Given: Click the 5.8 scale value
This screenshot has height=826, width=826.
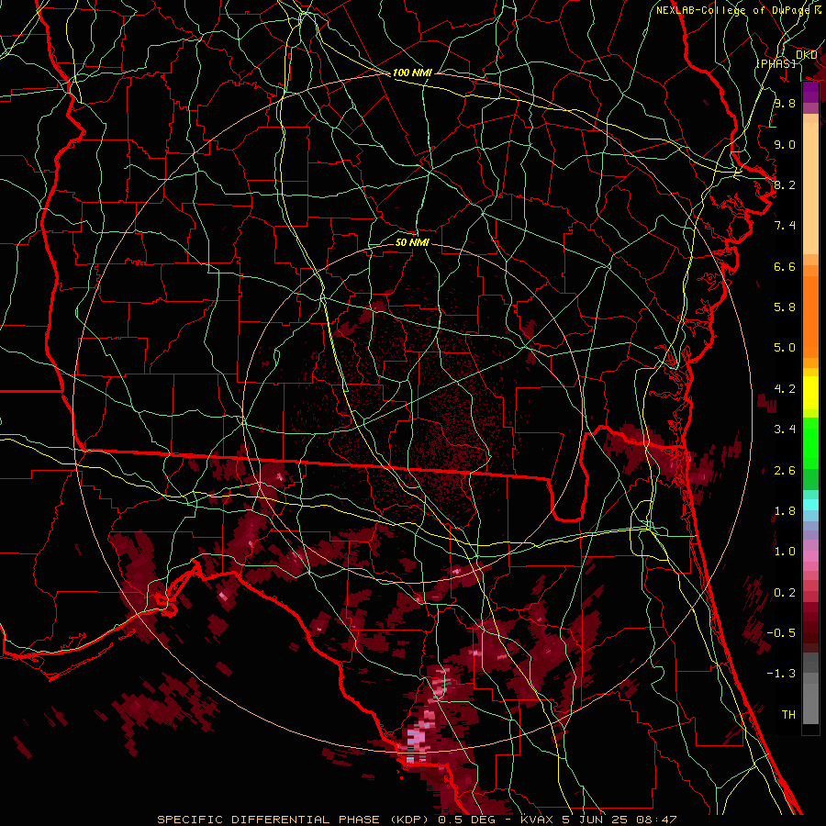Looking at the screenshot, I should click(x=785, y=307).
